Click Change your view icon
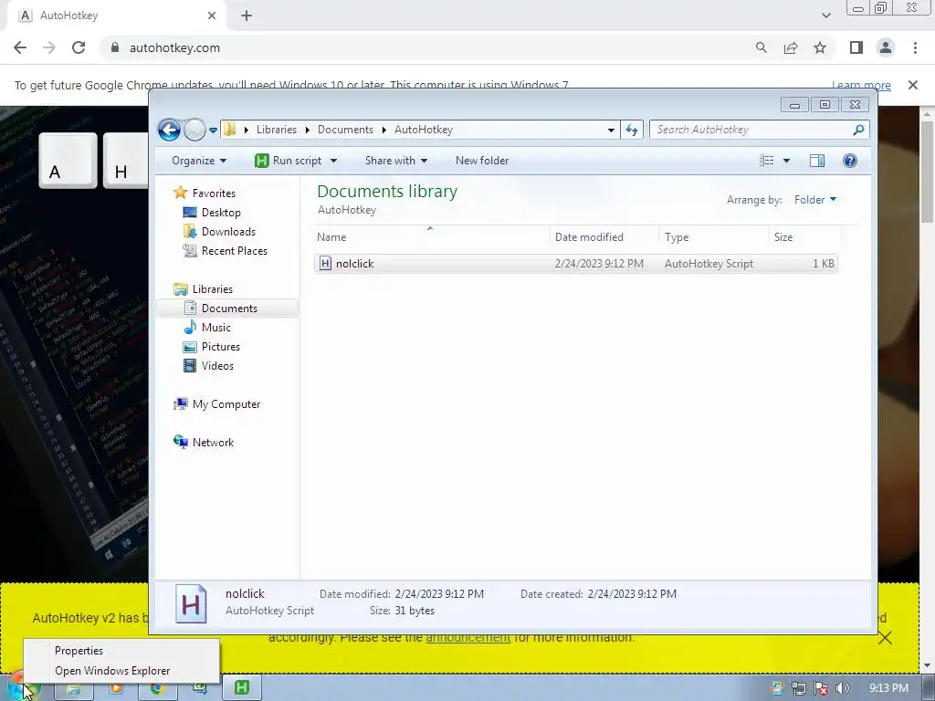Screen dimensions: 935x701 (767, 161)
